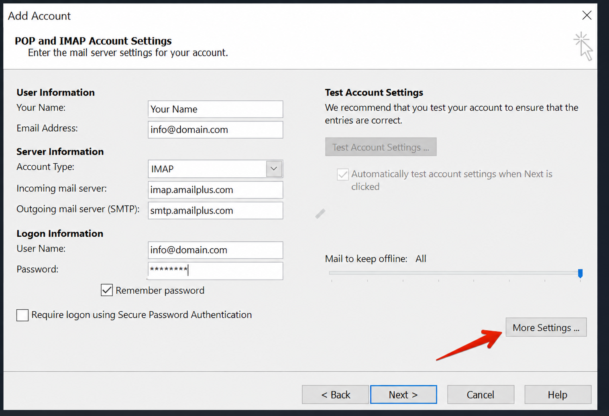Click the Your Name input field
This screenshot has height=416, width=609.
pyautogui.click(x=215, y=109)
